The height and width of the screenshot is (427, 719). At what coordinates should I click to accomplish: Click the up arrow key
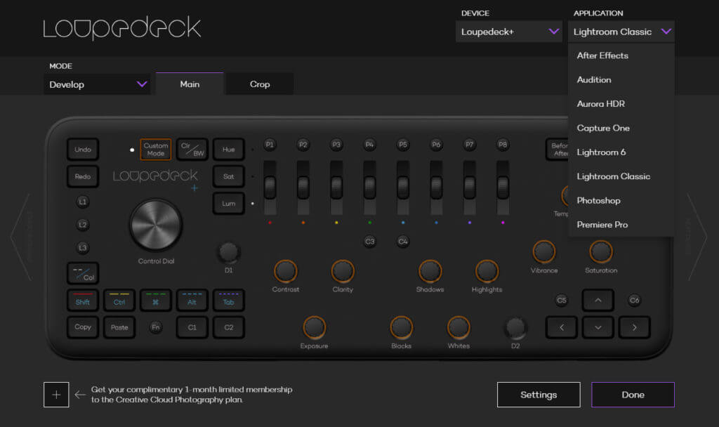[x=598, y=301]
